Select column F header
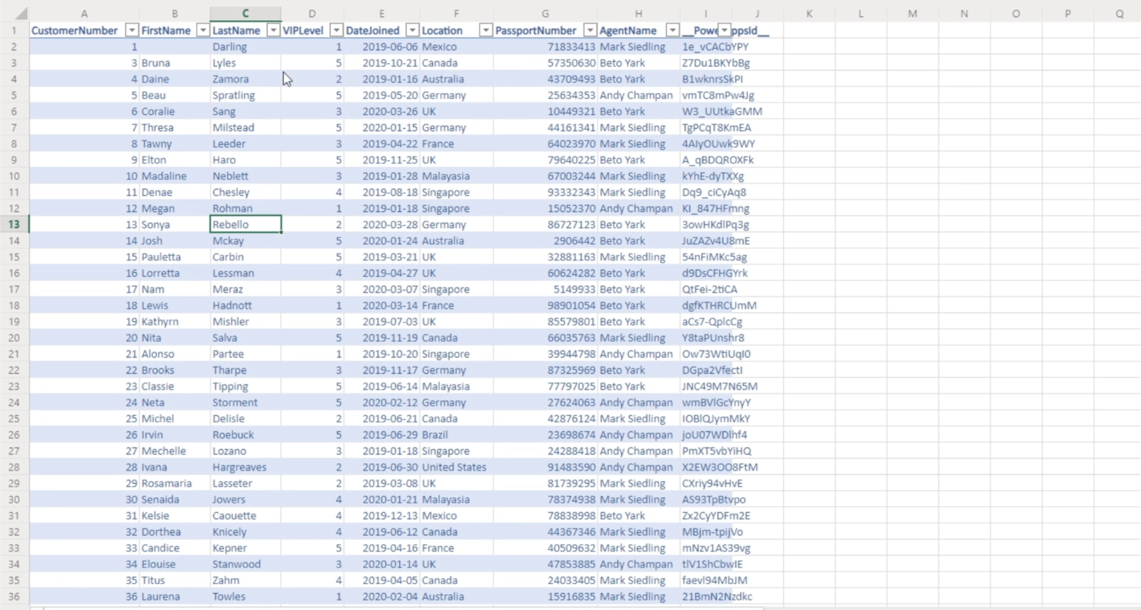The height and width of the screenshot is (610, 1141). pos(456,14)
